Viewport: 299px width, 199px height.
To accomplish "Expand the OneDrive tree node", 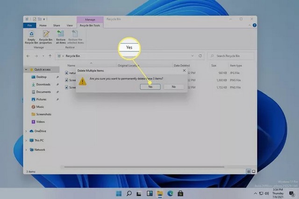I will point(26,131).
